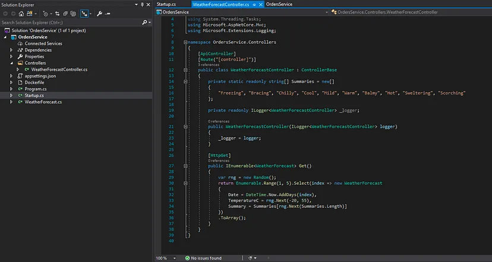This screenshot has height=262, width=492.
Task: Click the code cleanup broom icon
Action: coord(250,258)
